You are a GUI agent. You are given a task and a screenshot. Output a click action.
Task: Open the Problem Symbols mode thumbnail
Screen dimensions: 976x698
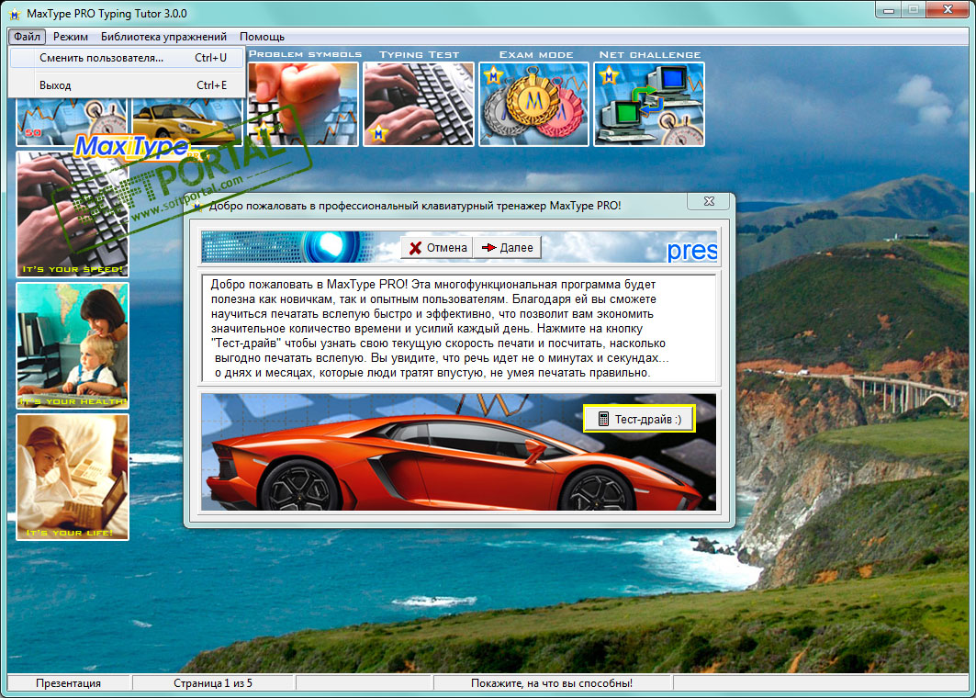click(303, 104)
